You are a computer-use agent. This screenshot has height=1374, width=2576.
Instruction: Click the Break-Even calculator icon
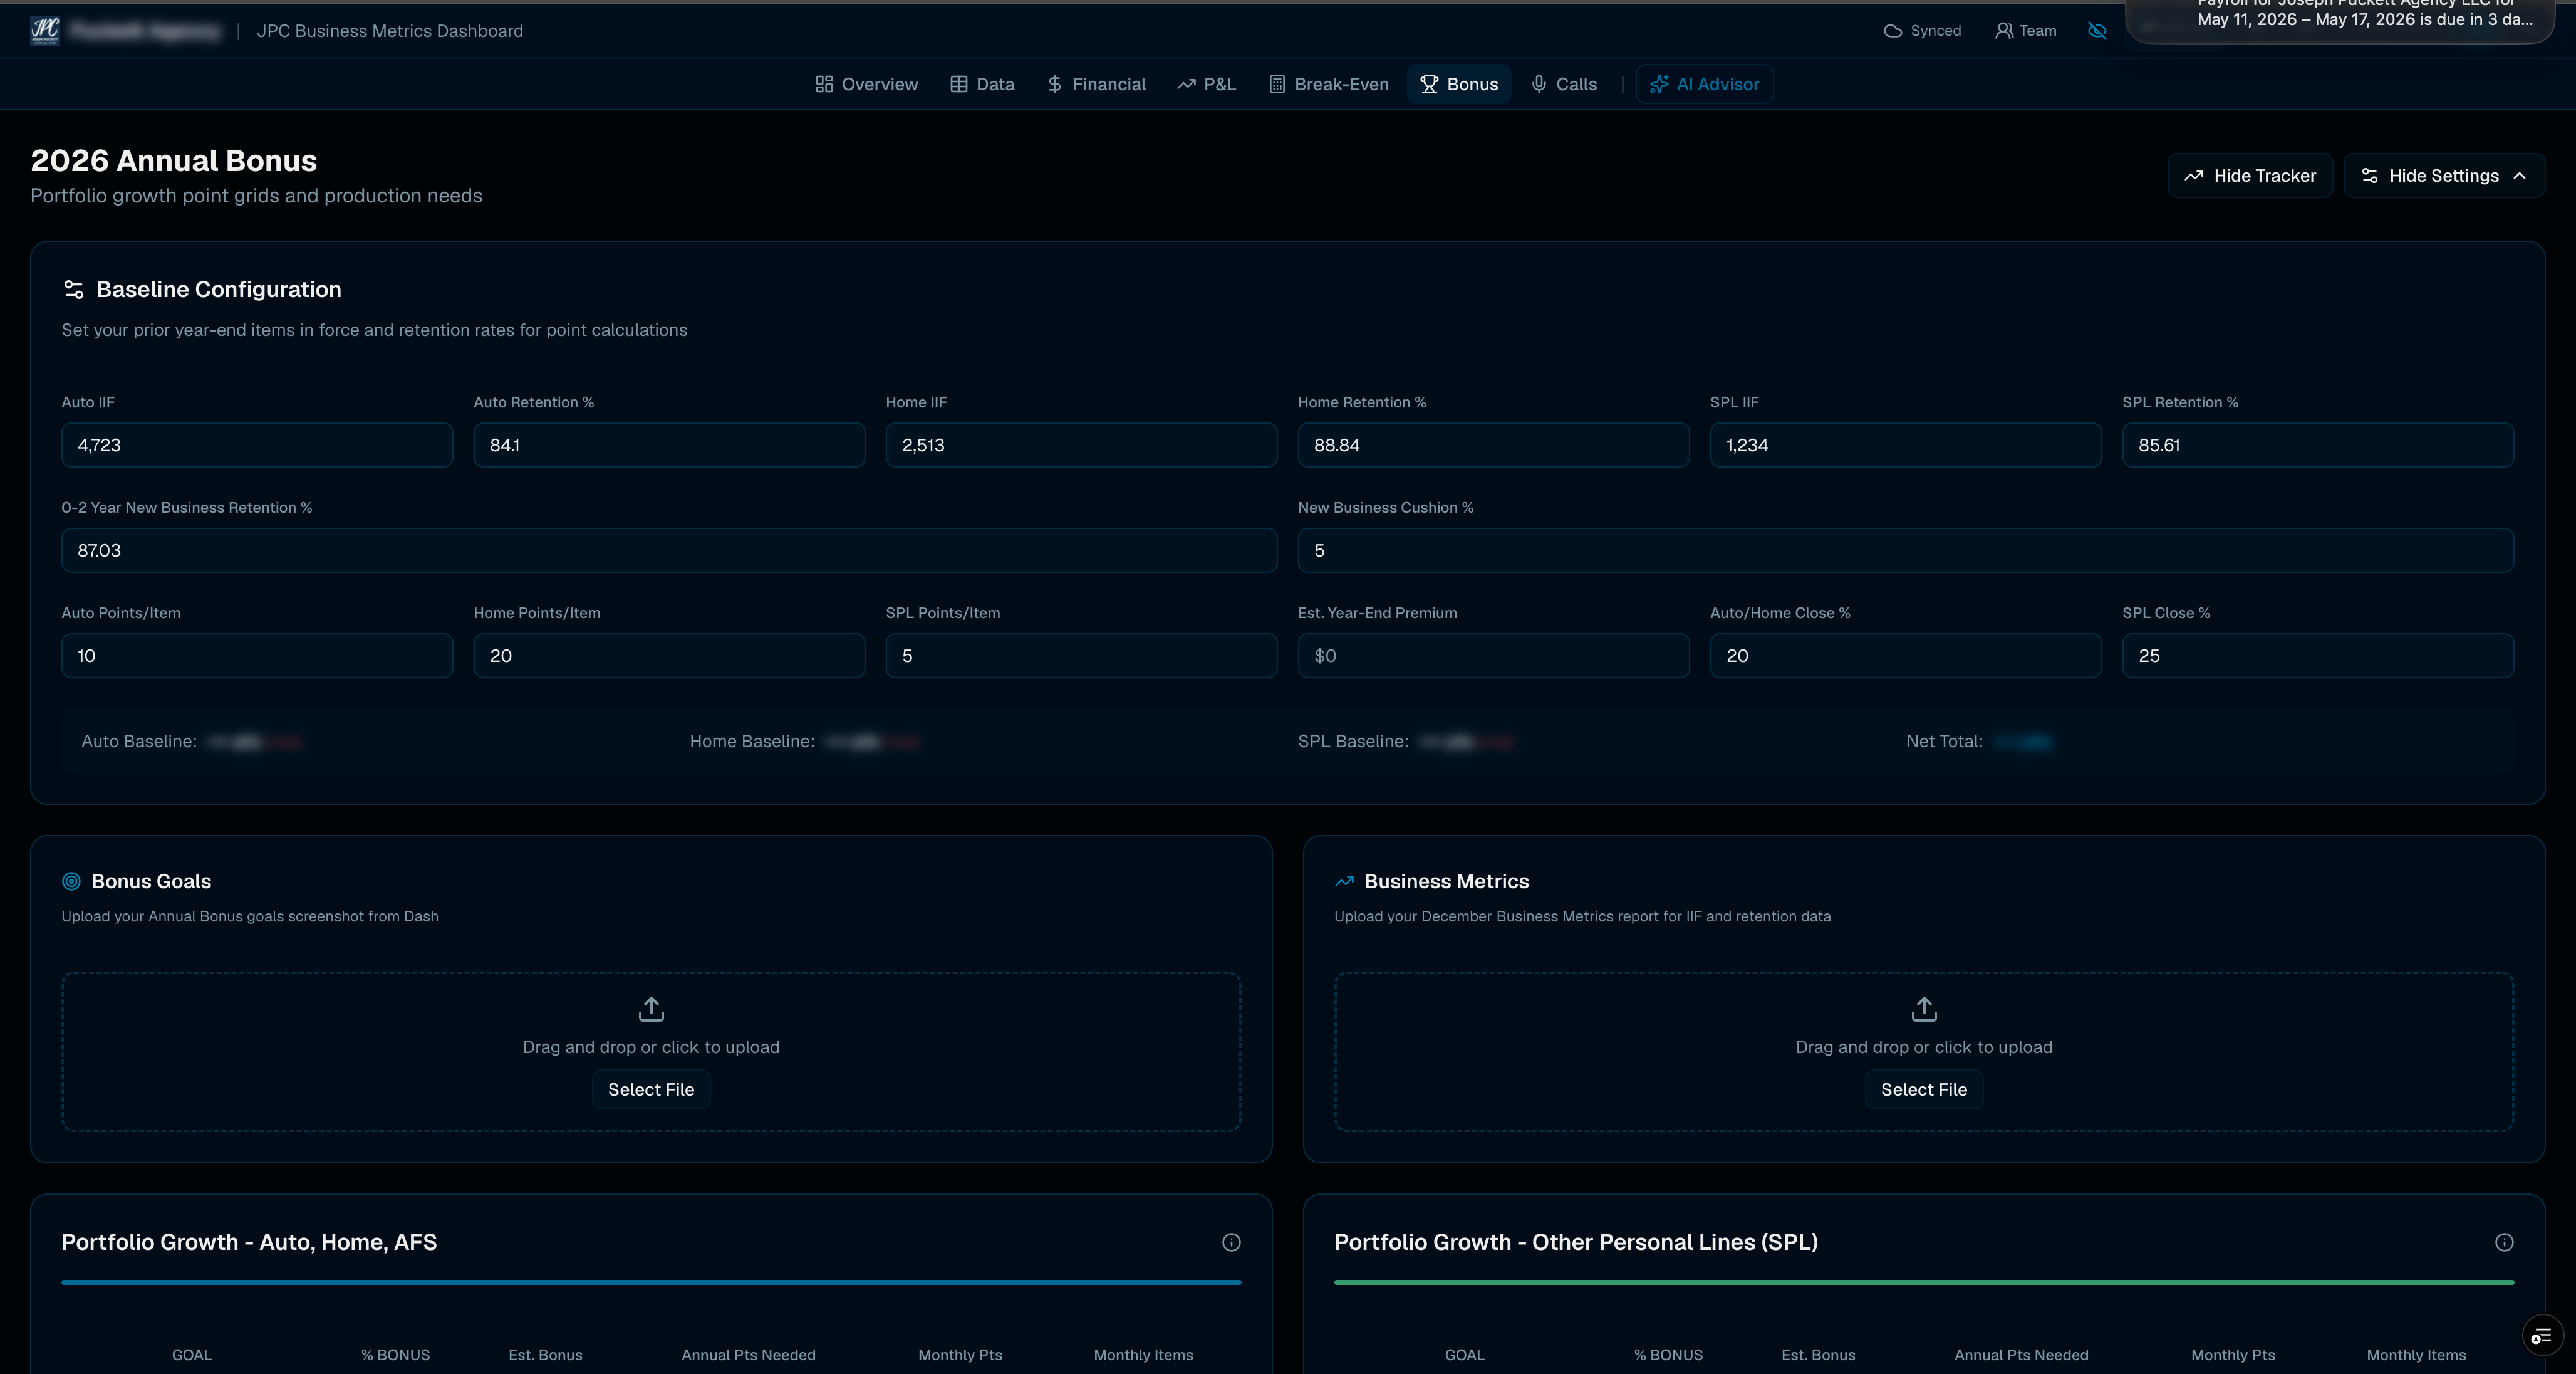pyautogui.click(x=1277, y=84)
